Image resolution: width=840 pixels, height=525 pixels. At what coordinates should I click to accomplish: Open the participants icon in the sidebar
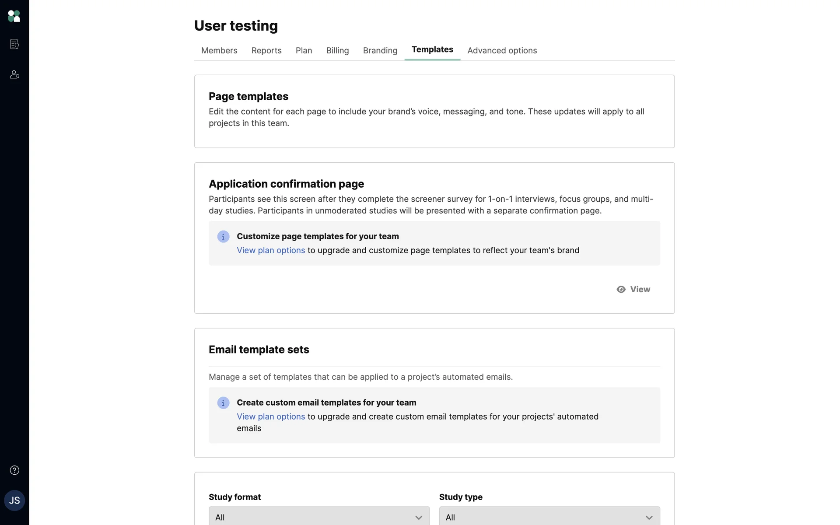pos(14,74)
